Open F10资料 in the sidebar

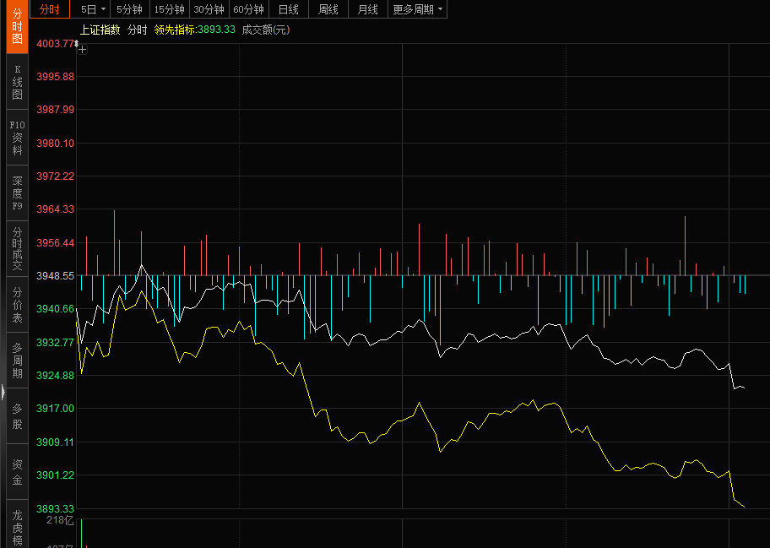click(x=17, y=138)
